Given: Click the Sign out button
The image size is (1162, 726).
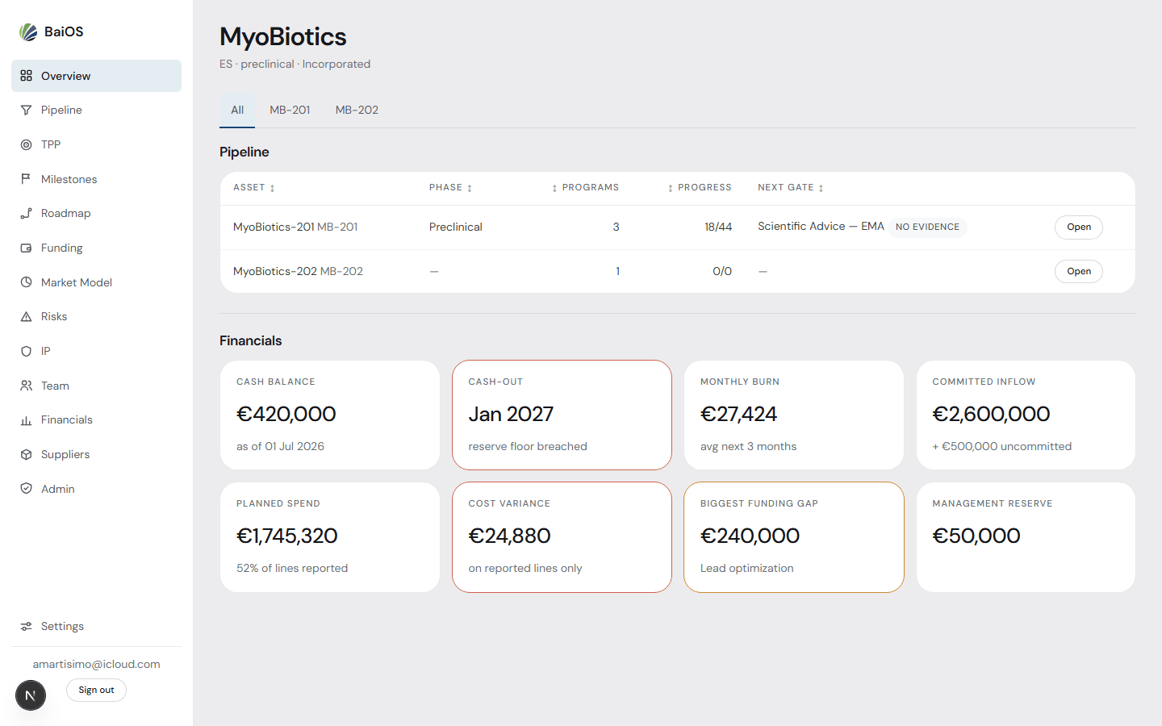Looking at the screenshot, I should [x=96, y=691].
